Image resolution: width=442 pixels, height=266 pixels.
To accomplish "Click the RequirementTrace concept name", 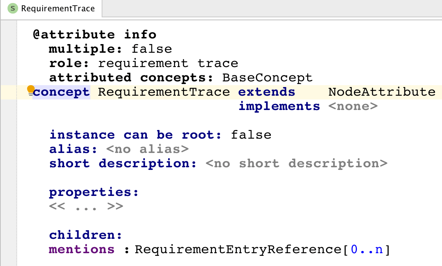I will pyautogui.click(x=164, y=92).
